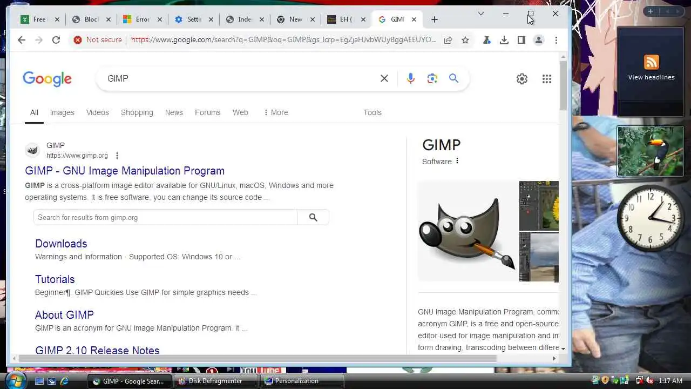Image resolution: width=691 pixels, height=389 pixels.
Task: Open the Chrome Labs flask icon
Action: click(487, 40)
